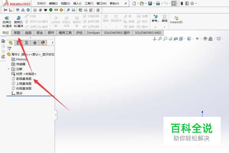229x153 pixels.
Task: Open the 编辑(E) menu
Action: tap(53, 4)
